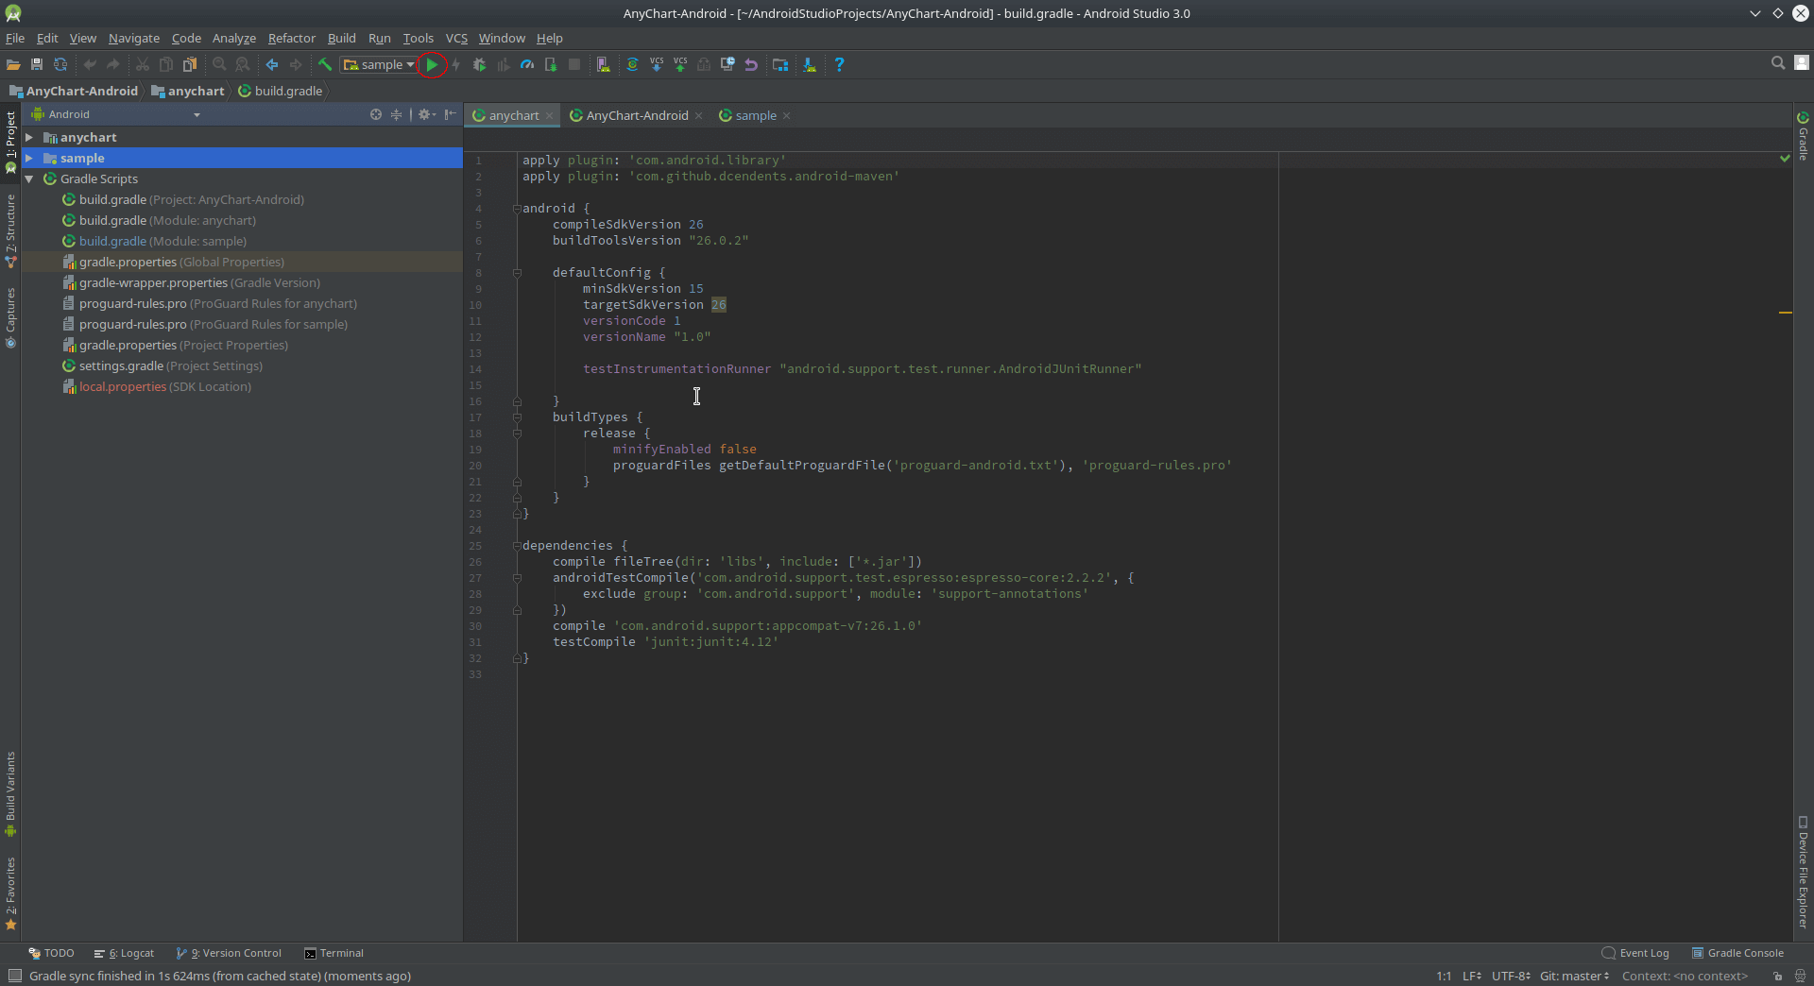Toggle the 2: Favorites tool window
This screenshot has width=1814, height=986.
point(10,894)
